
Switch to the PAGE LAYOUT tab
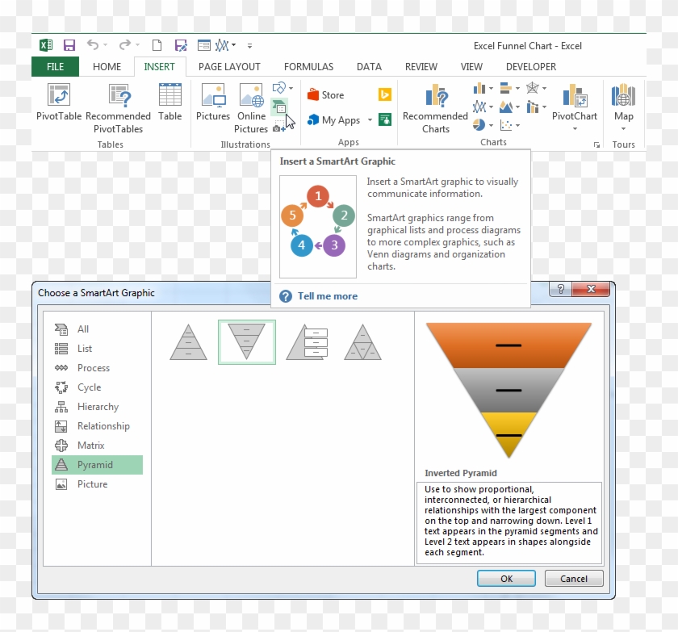(229, 66)
